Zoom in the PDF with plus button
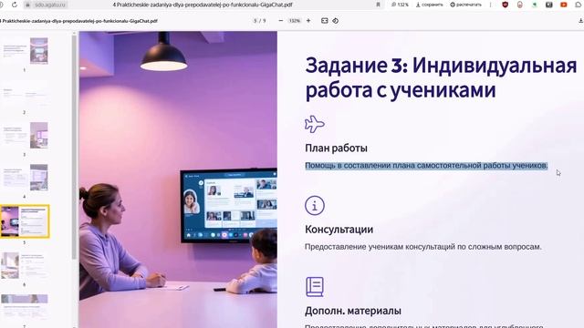 [x=308, y=21]
